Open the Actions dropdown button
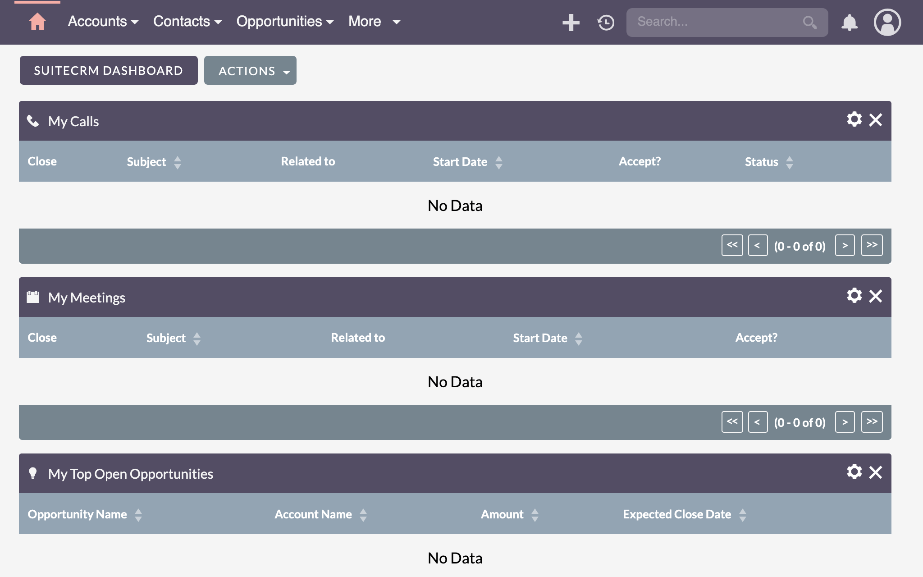This screenshot has height=577, width=923. pyautogui.click(x=250, y=71)
